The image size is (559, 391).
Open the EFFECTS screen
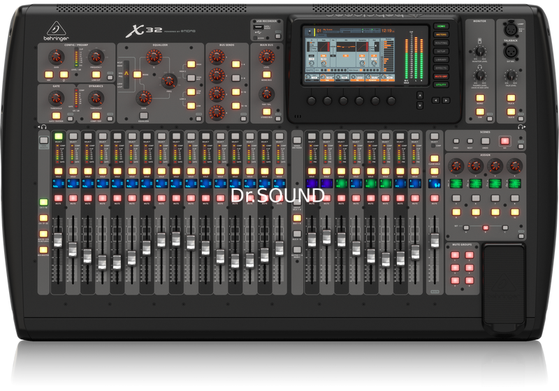pos(441,68)
